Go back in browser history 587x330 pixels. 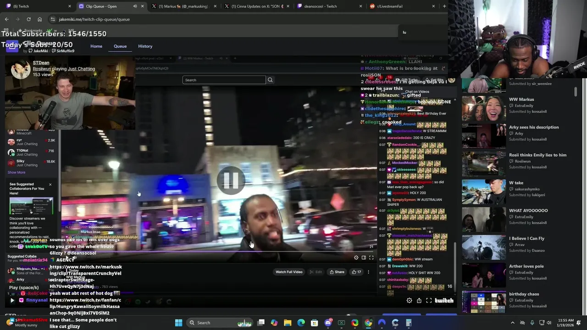[x=6, y=19]
